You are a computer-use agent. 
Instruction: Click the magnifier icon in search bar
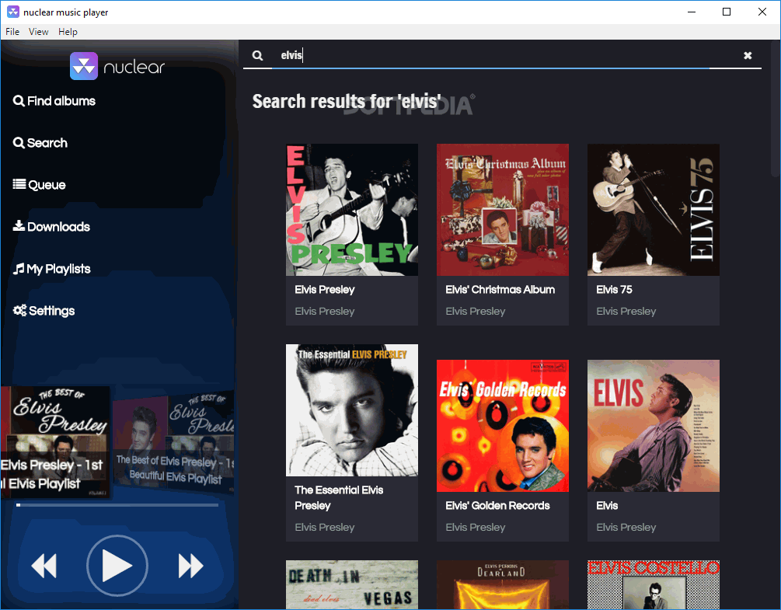click(x=257, y=55)
